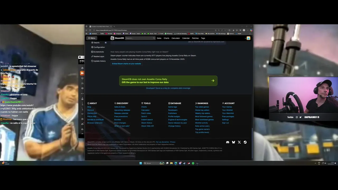
Task: Open Sales & Deals footer link
Action: pos(120,107)
